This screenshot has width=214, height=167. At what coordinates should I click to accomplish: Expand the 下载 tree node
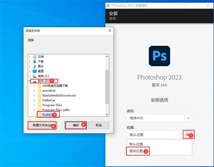pyautogui.click(x=30, y=62)
